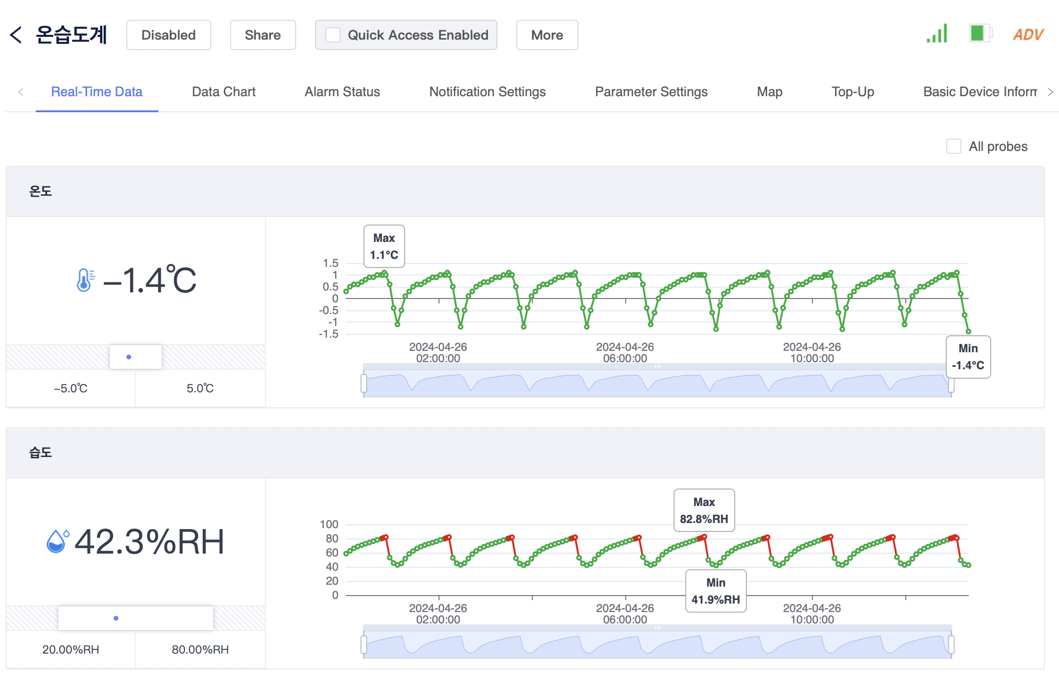The width and height of the screenshot is (1059, 680).
Task: Click the Share button
Action: coord(263,35)
